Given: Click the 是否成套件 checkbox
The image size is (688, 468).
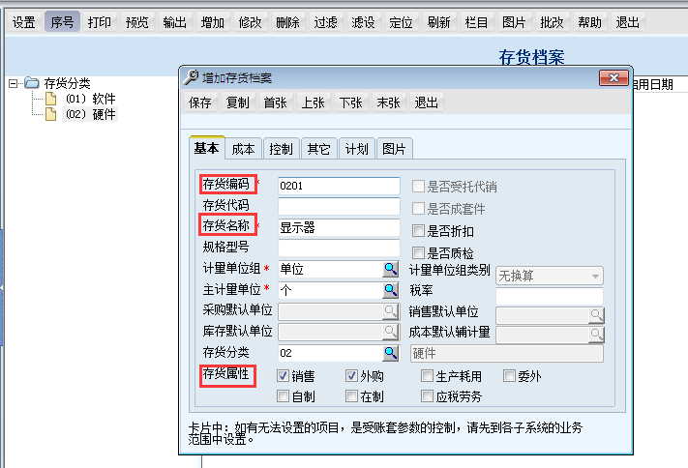Looking at the screenshot, I should click(x=418, y=208).
